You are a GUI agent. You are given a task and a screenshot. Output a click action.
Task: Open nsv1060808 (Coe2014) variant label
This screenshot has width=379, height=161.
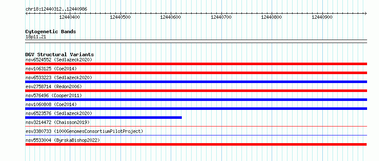point(51,104)
